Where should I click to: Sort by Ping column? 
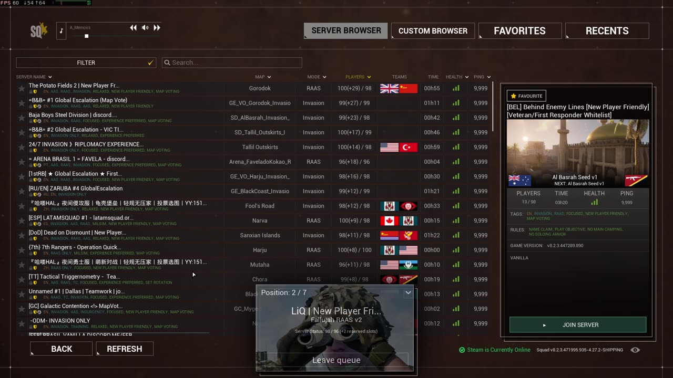point(482,77)
